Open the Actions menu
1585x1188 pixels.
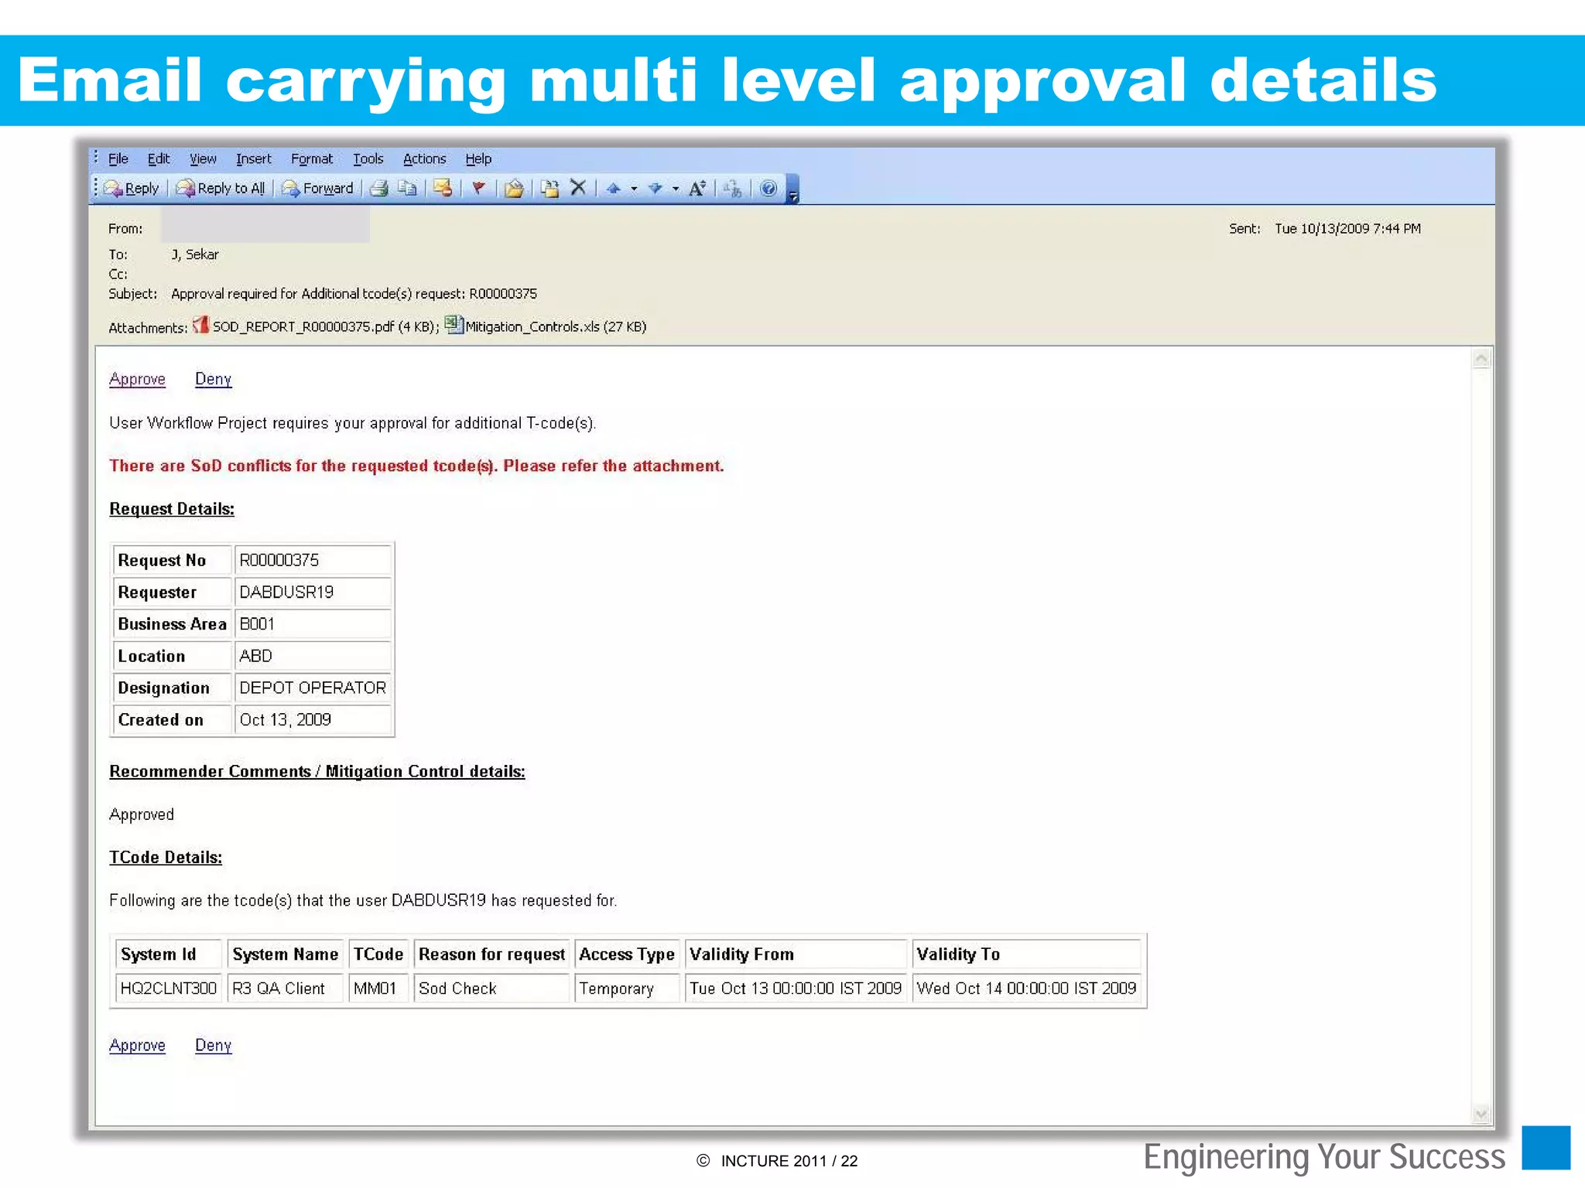(x=425, y=159)
